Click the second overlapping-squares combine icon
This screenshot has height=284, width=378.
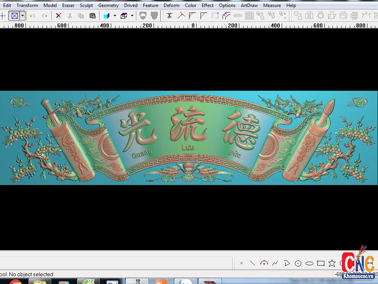pos(271,16)
